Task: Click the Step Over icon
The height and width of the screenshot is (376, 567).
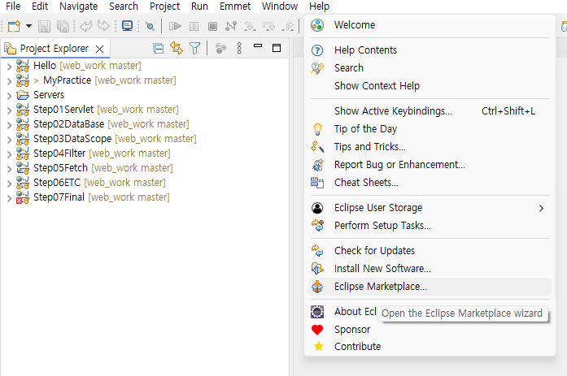Action: [x=268, y=26]
